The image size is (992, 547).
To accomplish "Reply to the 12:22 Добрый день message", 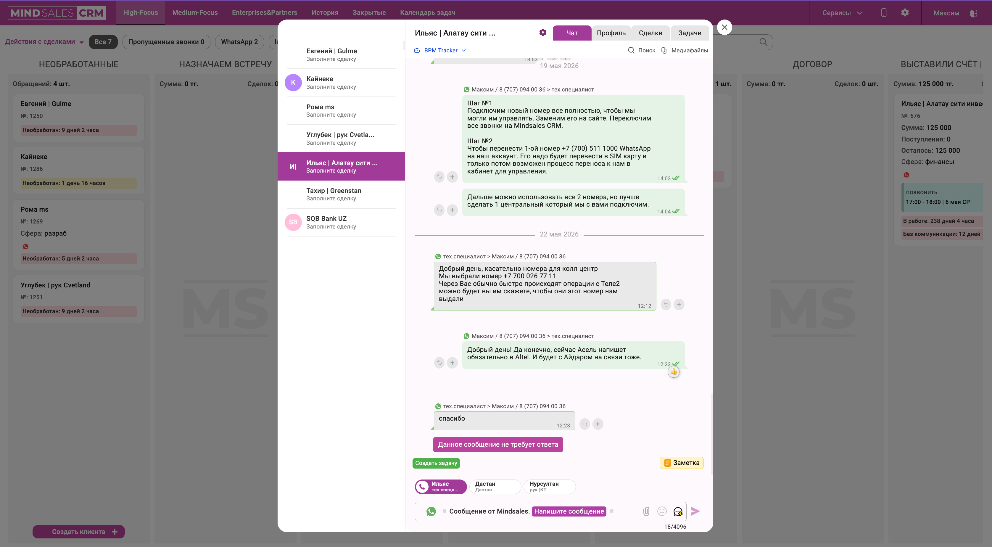I will coord(439,363).
